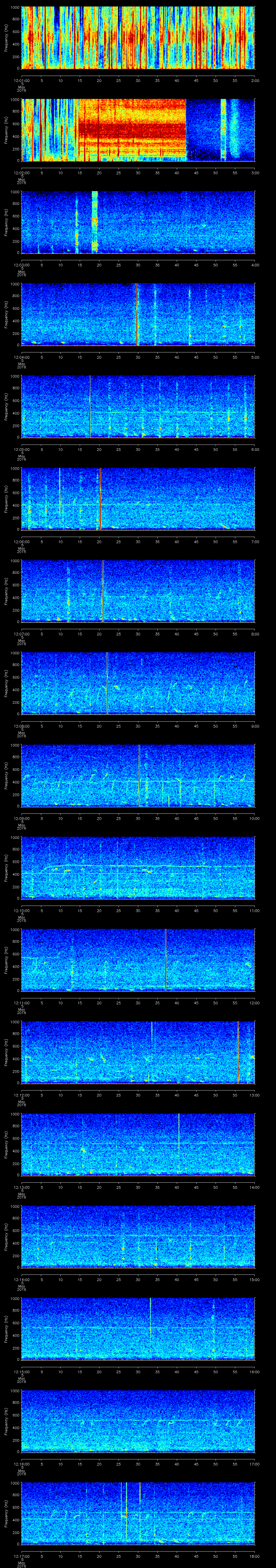
Task: Click the "11:00" end time label
Action: tap(255, 910)
